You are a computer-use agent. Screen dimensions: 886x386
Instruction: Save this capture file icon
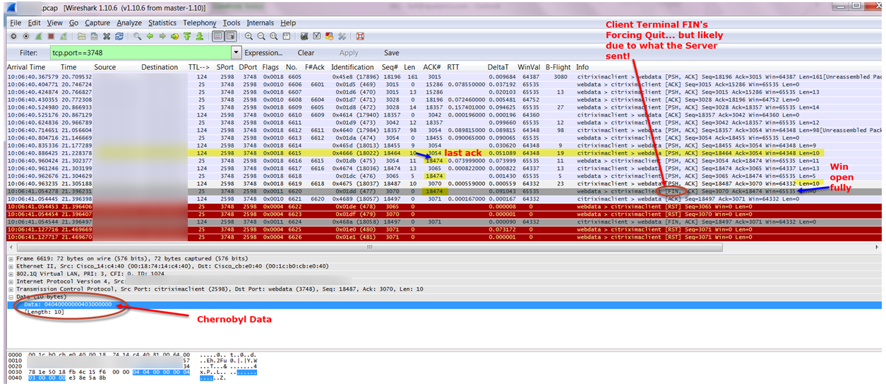94,36
